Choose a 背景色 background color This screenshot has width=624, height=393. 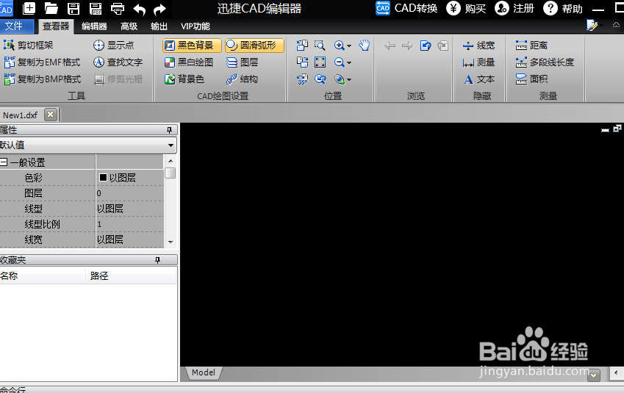(x=184, y=79)
